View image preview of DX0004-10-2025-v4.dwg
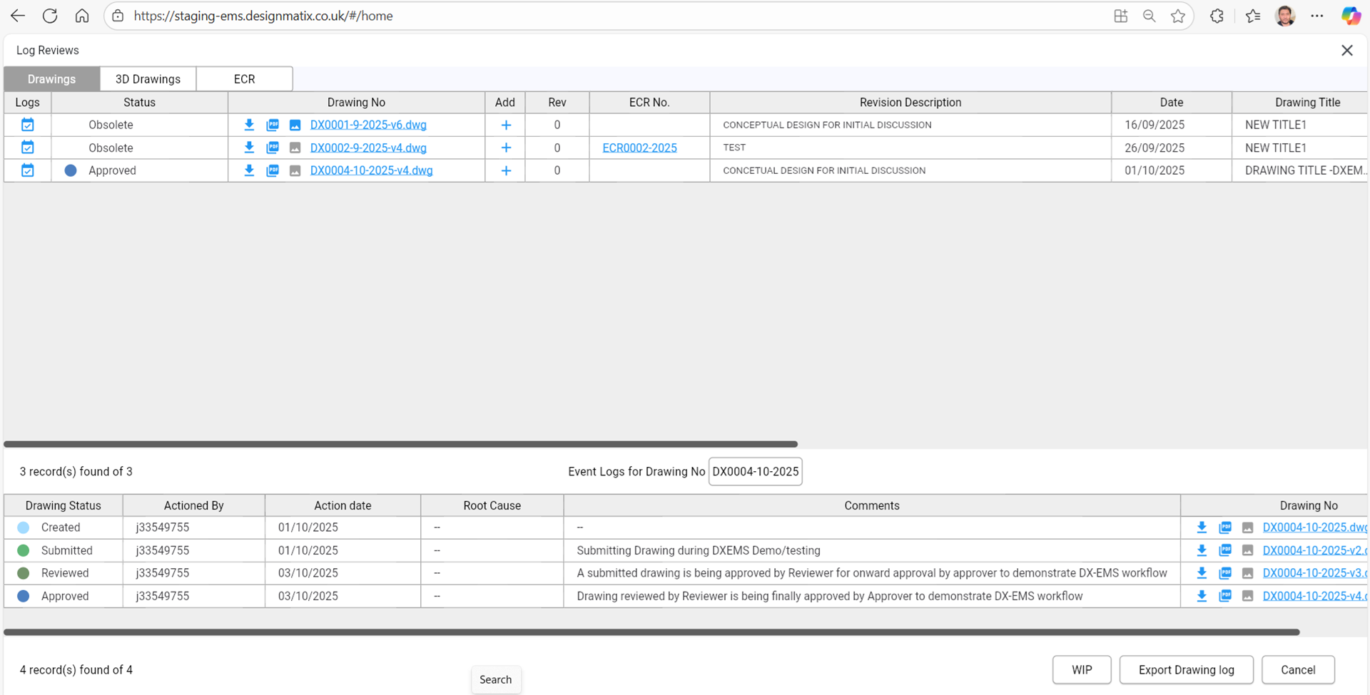Image resolution: width=1370 pixels, height=695 pixels. click(295, 171)
